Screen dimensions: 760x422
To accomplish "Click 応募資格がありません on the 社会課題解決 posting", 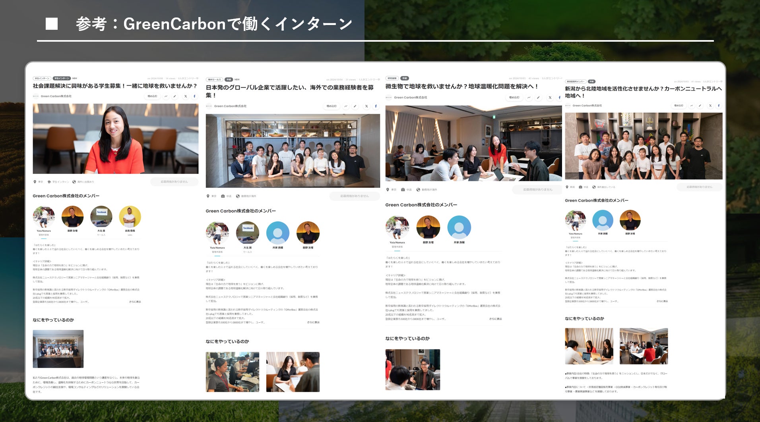I will tap(174, 182).
